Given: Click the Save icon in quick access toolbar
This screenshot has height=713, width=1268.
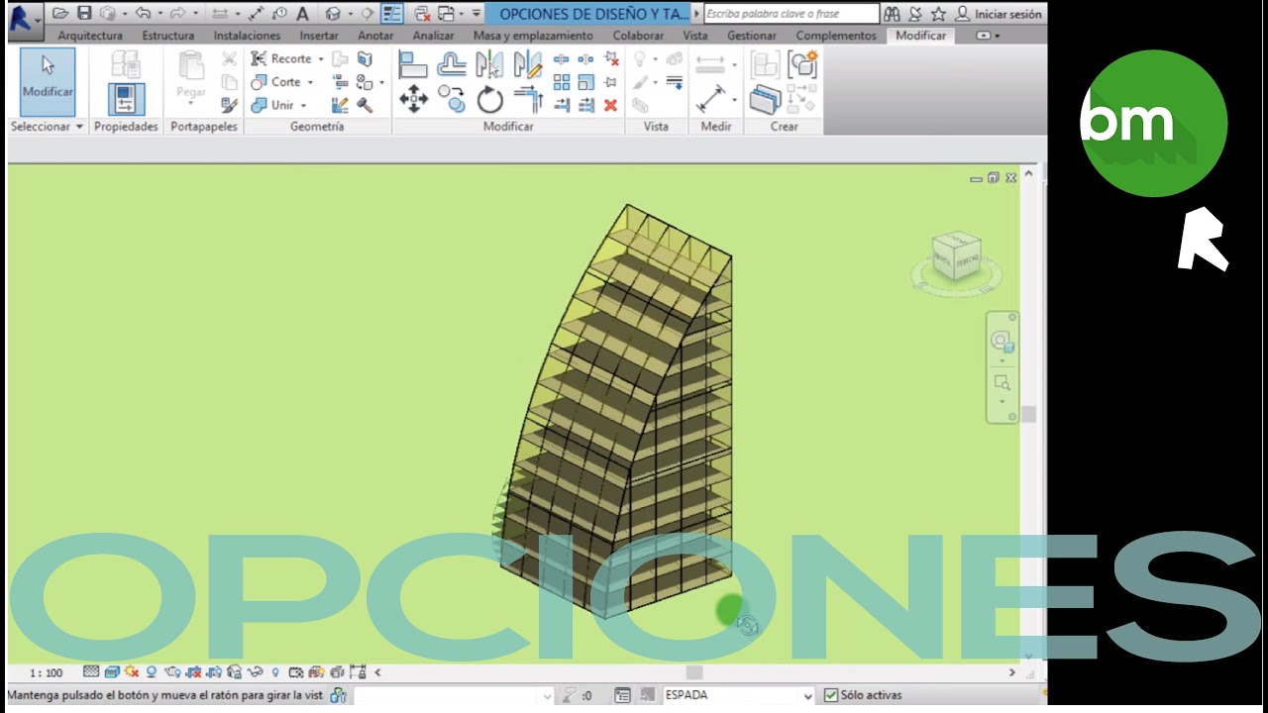Looking at the screenshot, I should [84, 13].
